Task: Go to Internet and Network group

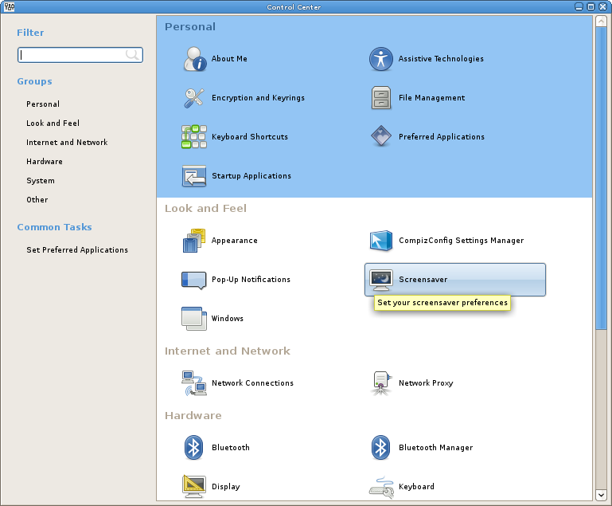Action: 67,143
